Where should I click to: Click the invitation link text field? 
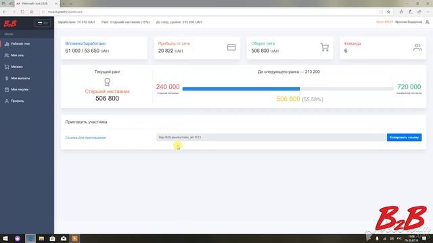[271, 137]
